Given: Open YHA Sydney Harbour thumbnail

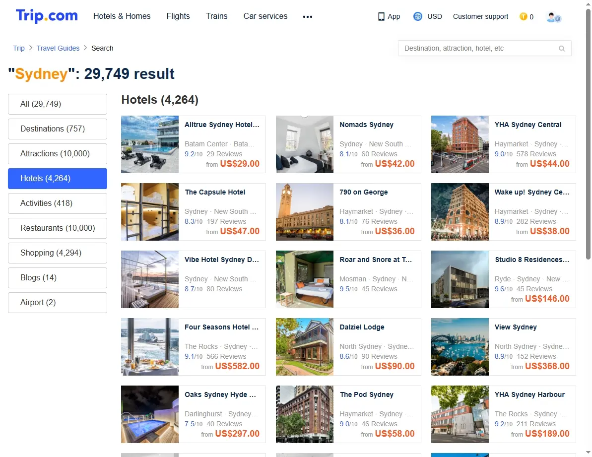Looking at the screenshot, I should 460,414.
